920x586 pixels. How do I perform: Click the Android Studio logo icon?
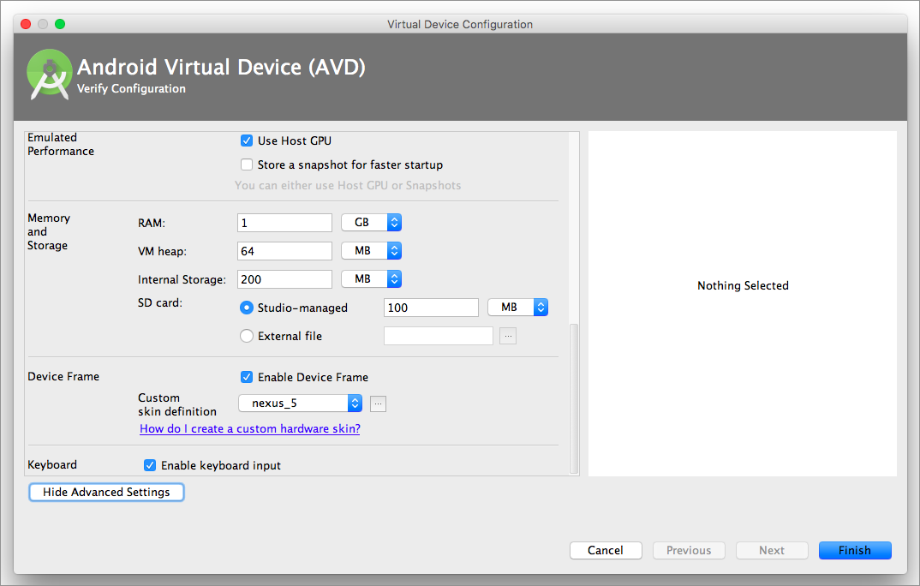[49, 73]
